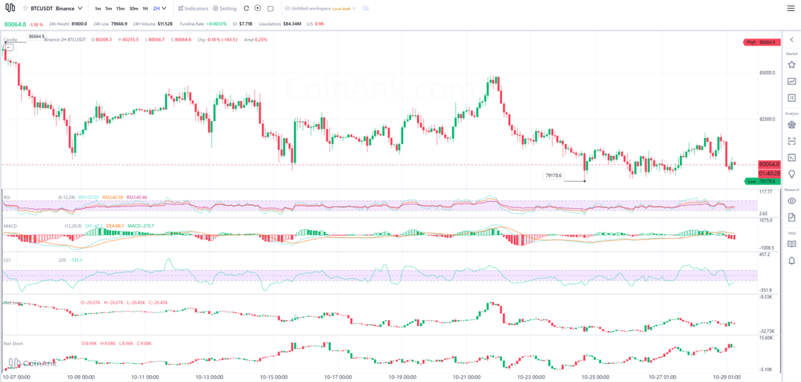Click the 80064.8 price label on axis
The width and height of the screenshot is (801, 382).
click(x=770, y=164)
